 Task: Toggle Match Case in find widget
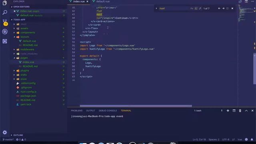[x=192, y=8]
